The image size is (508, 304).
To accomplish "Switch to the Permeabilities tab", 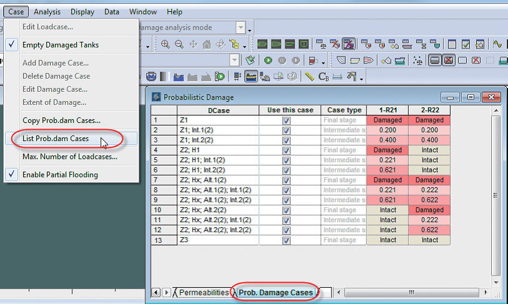I will (203, 292).
